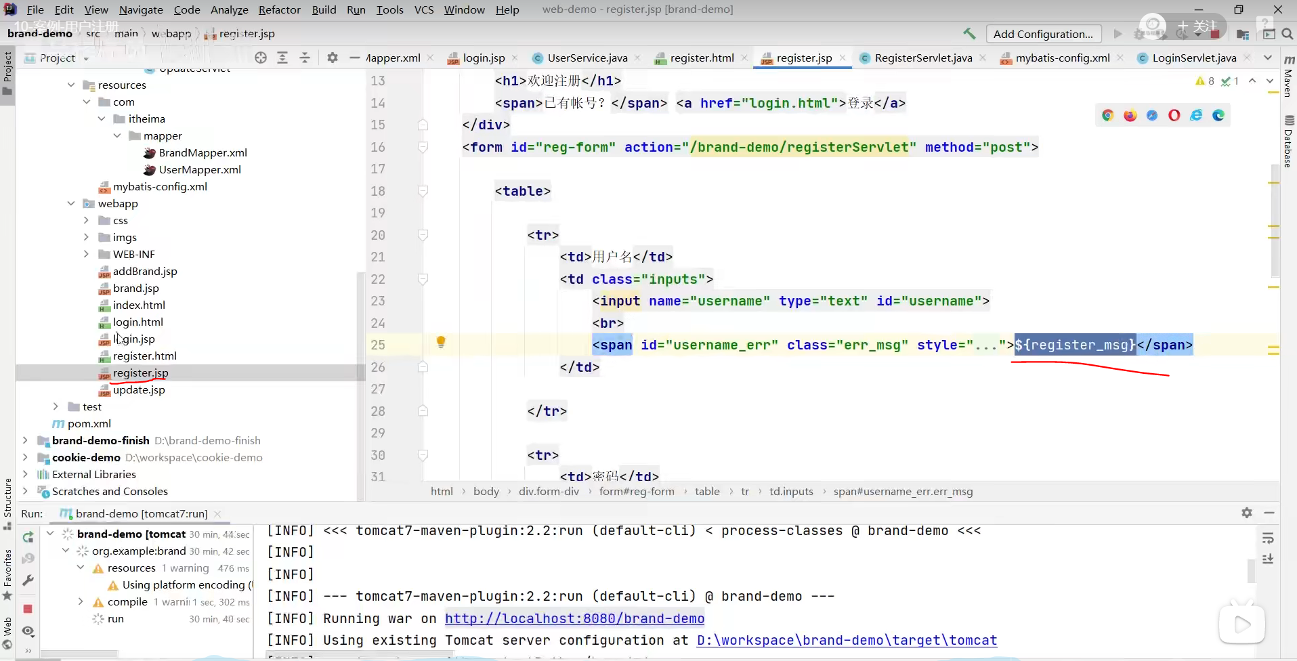The width and height of the screenshot is (1297, 661).
Task: Expand the css folder
Action: (x=86, y=221)
